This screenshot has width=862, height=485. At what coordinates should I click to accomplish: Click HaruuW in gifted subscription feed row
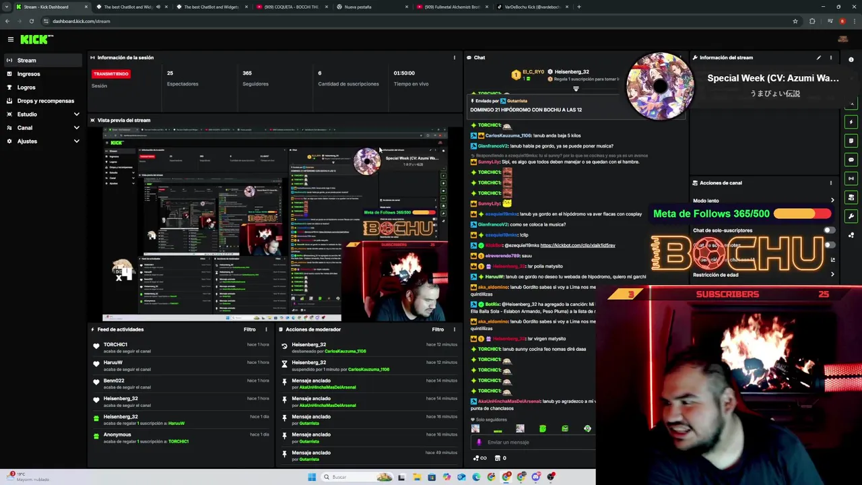[176, 423]
